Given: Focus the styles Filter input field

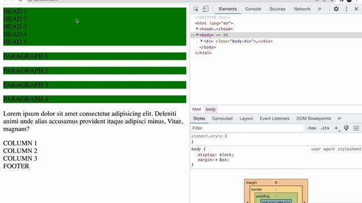Looking at the screenshot, I should click(247, 128).
